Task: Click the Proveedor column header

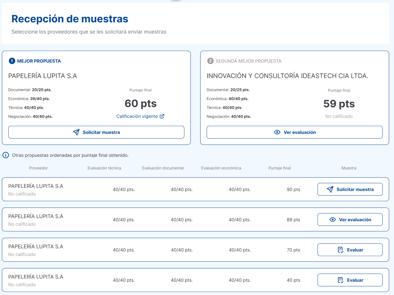Action: tap(38, 168)
